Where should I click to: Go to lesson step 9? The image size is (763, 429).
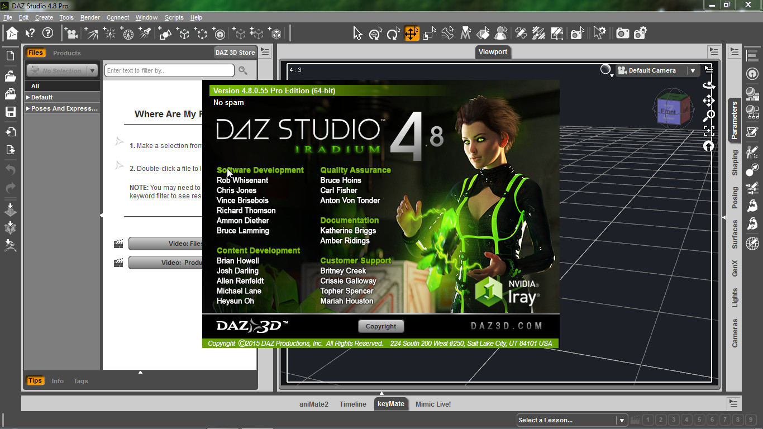pos(751,420)
